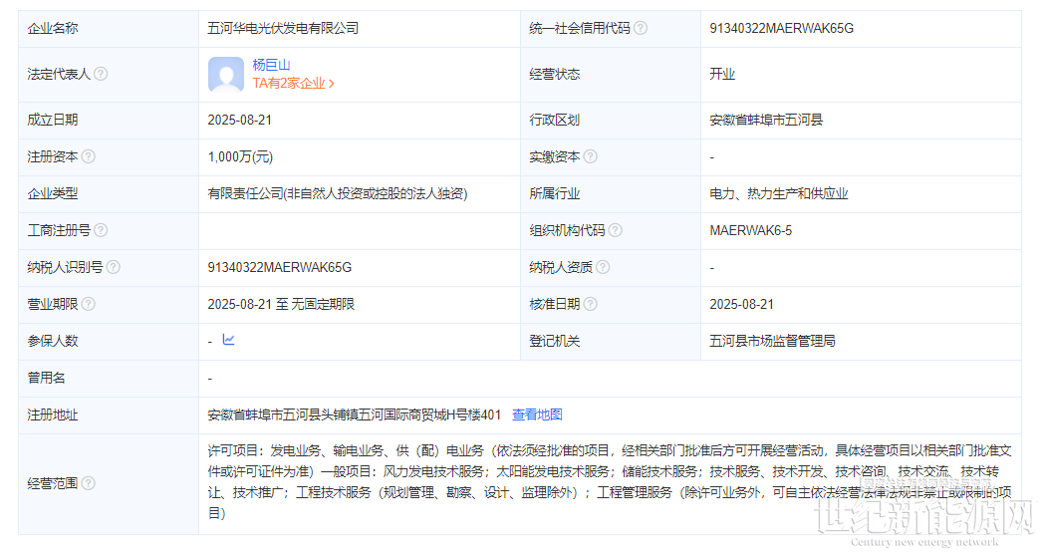Click company name 五河华电光伏发电有限公司

(283, 29)
